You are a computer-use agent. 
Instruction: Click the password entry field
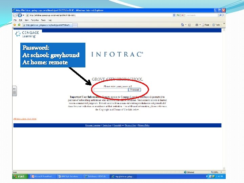pos(111,90)
